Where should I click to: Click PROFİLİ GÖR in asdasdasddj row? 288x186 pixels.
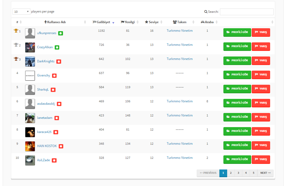coord(237,103)
